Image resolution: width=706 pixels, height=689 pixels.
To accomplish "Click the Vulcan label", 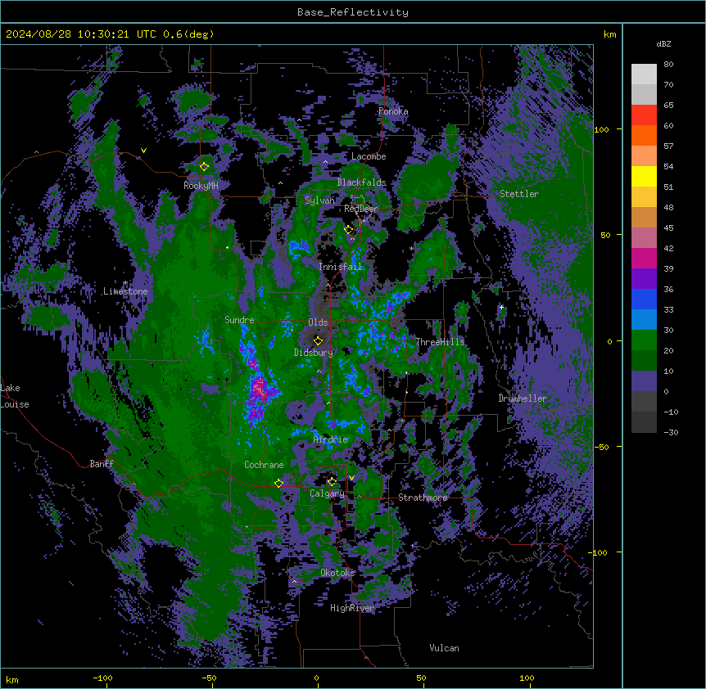I will coord(445,648).
